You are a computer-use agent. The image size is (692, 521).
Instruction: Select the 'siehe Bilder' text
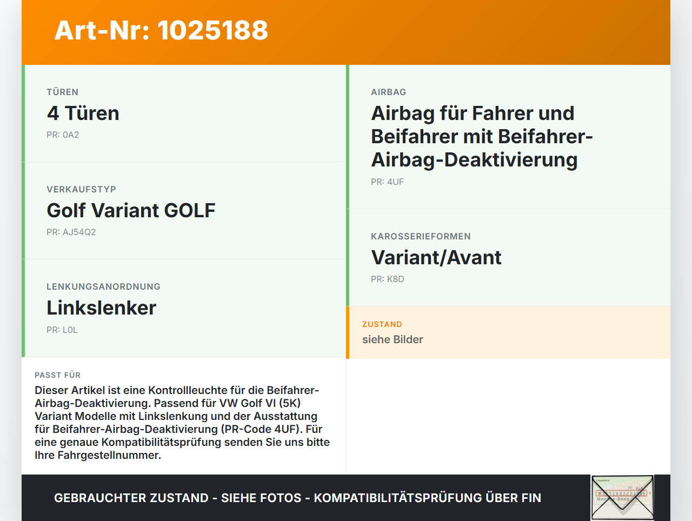[392, 339]
